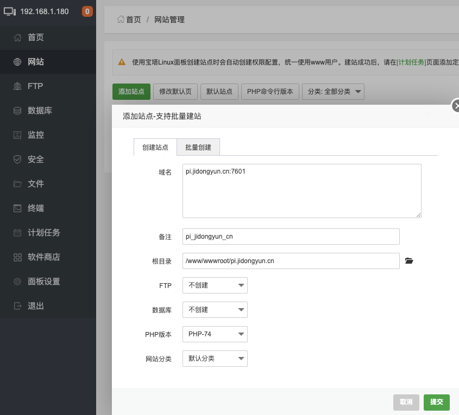Switch to the 批量创建 tab
The image size is (459, 415).
pos(198,147)
